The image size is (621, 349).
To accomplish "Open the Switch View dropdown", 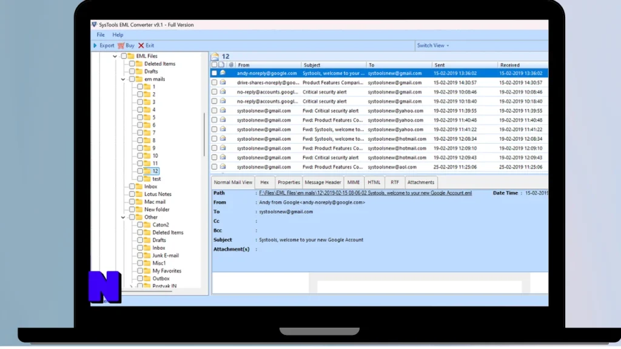I will tap(433, 45).
